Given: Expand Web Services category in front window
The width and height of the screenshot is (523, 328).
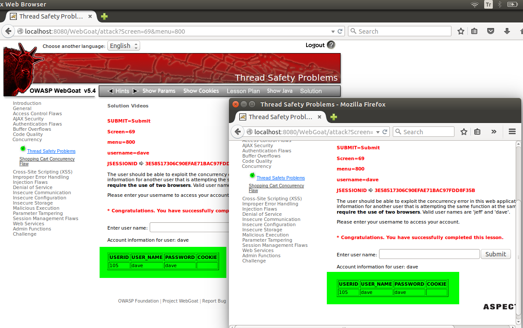Looking at the screenshot, I should pyautogui.click(x=258, y=250).
